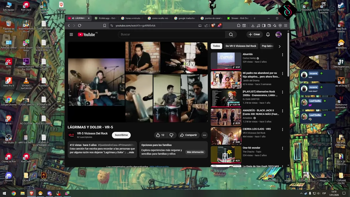Expand description with ...más
The width and height of the screenshot is (350, 197).
(x=130, y=152)
